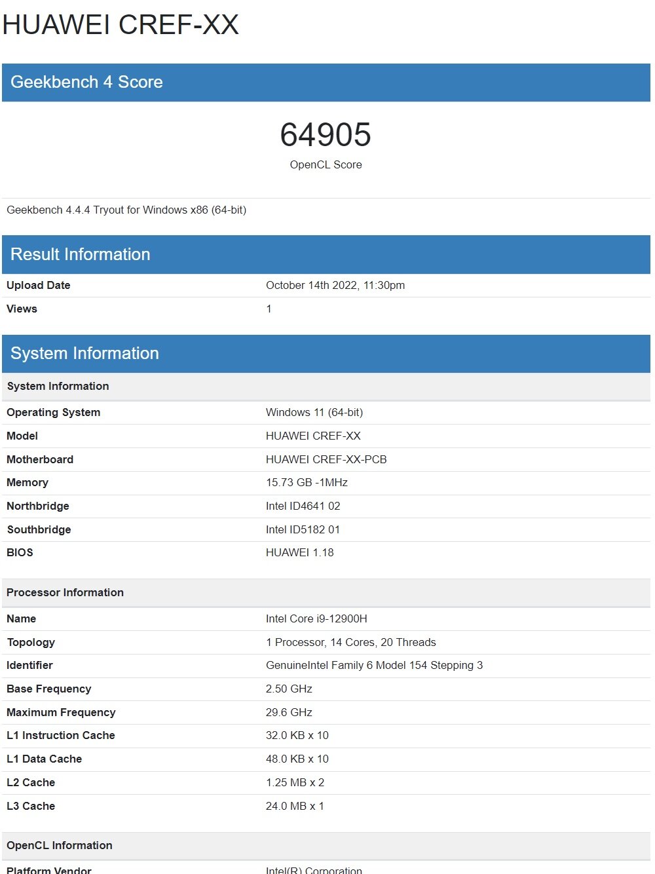Click the "Southbridge" row label
The height and width of the screenshot is (874, 655).
pos(39,530)
